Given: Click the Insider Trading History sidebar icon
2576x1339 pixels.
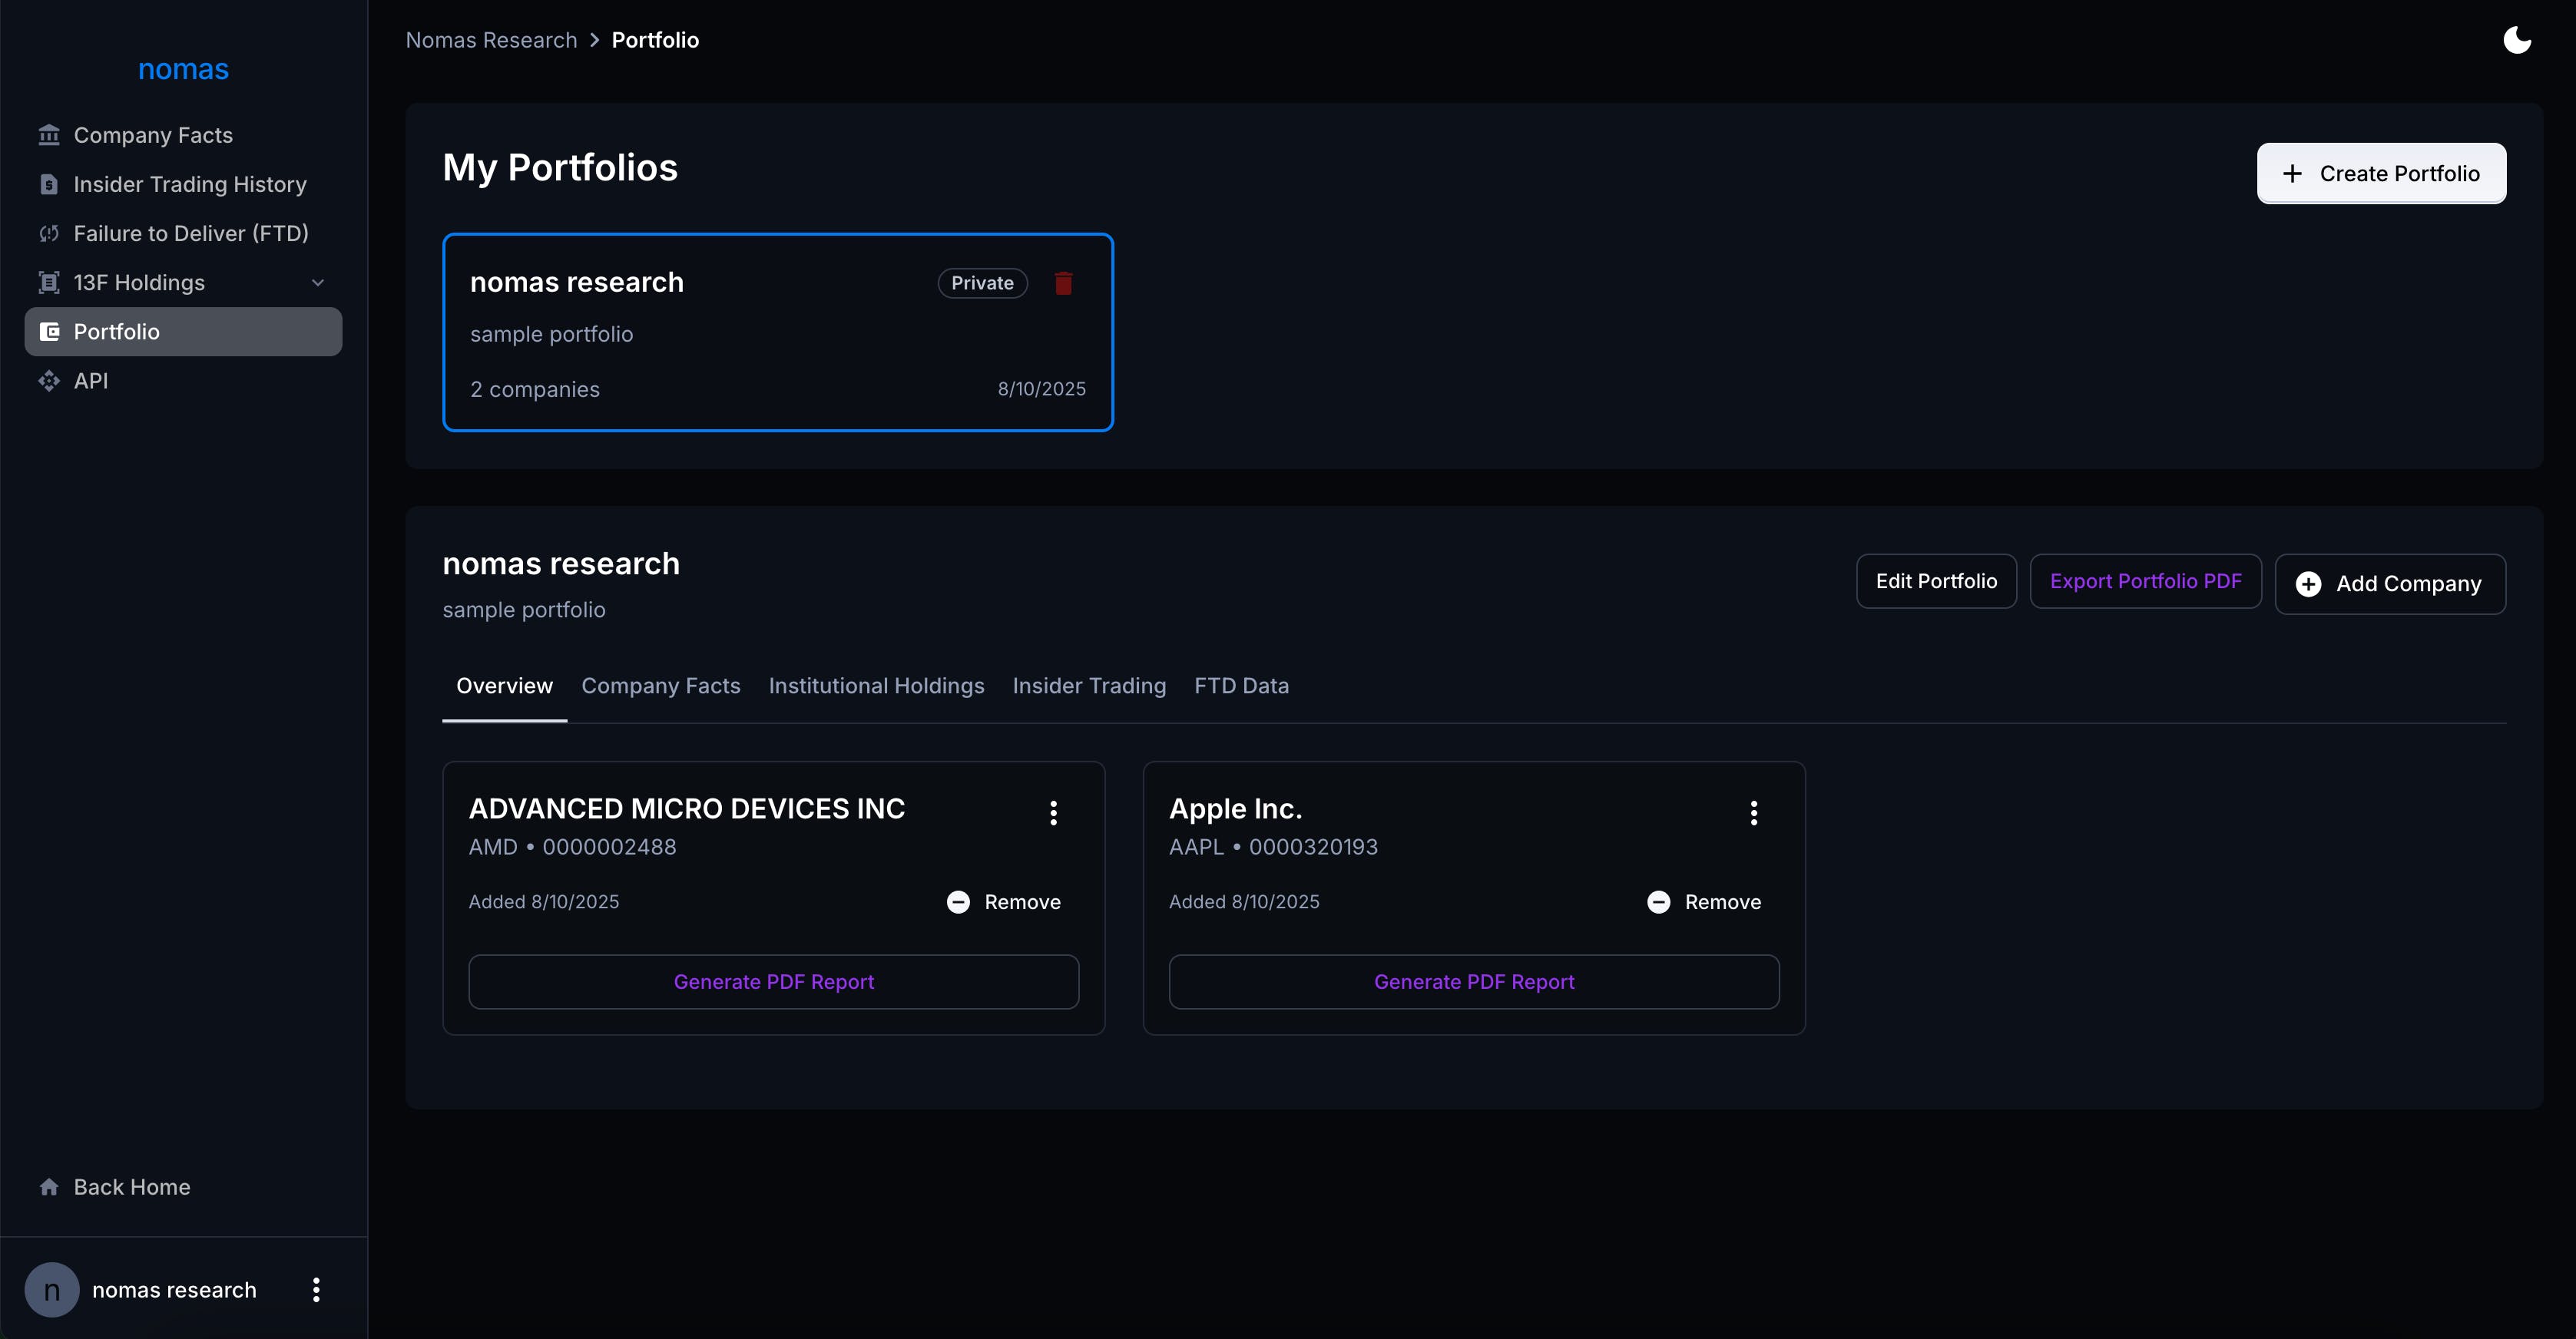Looking at the screenshot, I should (x=49, y=184).
